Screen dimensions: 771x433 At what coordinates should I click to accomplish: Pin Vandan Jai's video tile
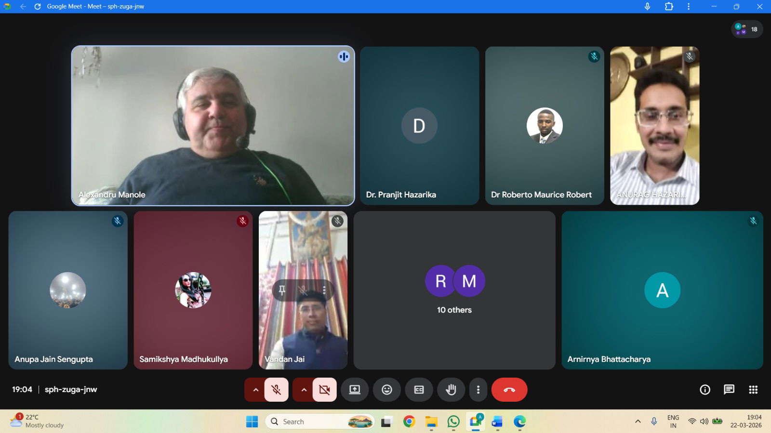[282, 290]
